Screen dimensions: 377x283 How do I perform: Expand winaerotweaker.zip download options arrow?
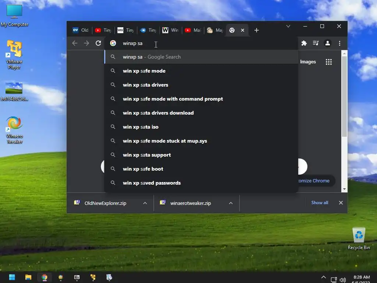point(231,203)
